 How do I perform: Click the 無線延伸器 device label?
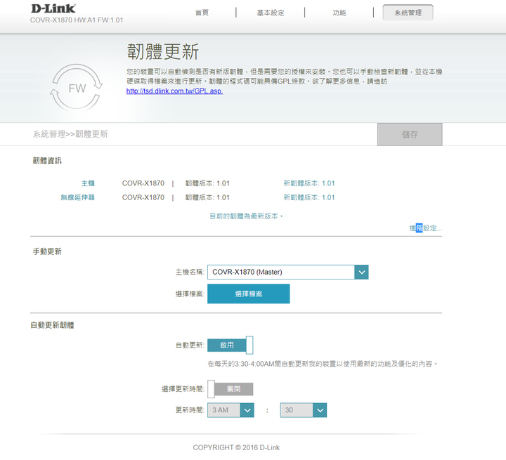point(77,197)
